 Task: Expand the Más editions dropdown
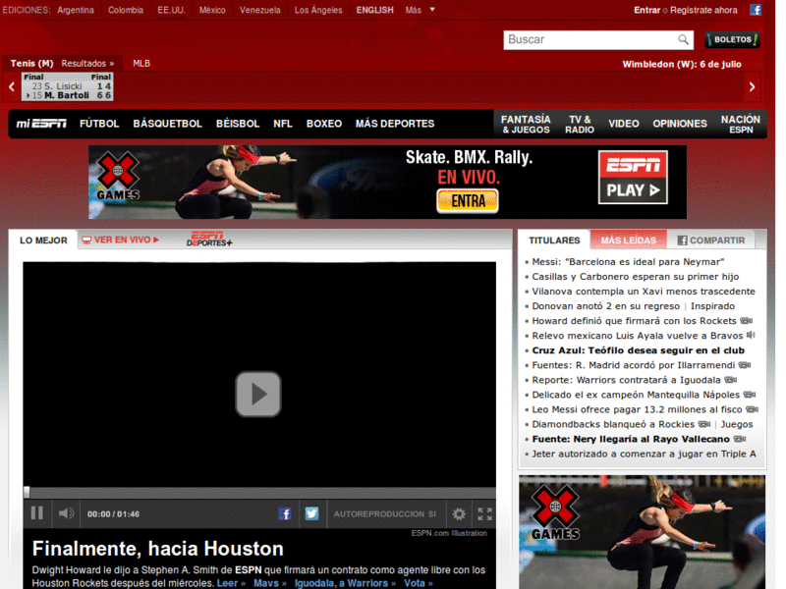point(421,10)
